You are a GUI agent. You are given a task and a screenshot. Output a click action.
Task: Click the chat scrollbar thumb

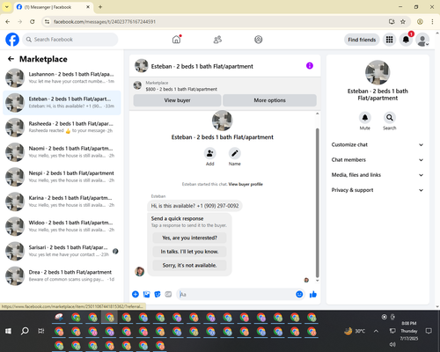pos(317,202)
